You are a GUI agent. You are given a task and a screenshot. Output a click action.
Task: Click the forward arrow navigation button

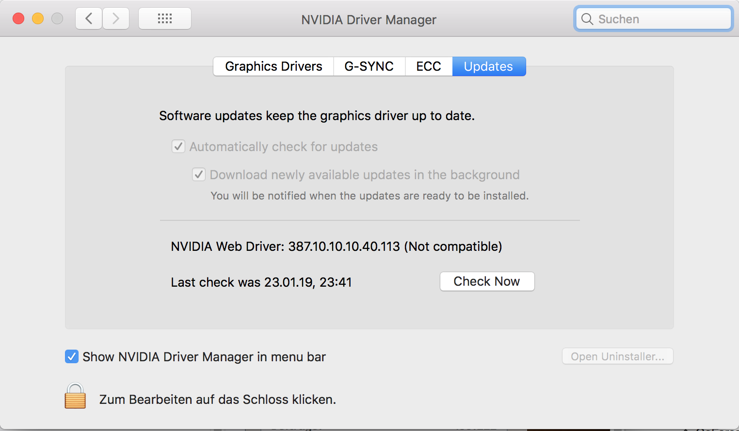116,19
